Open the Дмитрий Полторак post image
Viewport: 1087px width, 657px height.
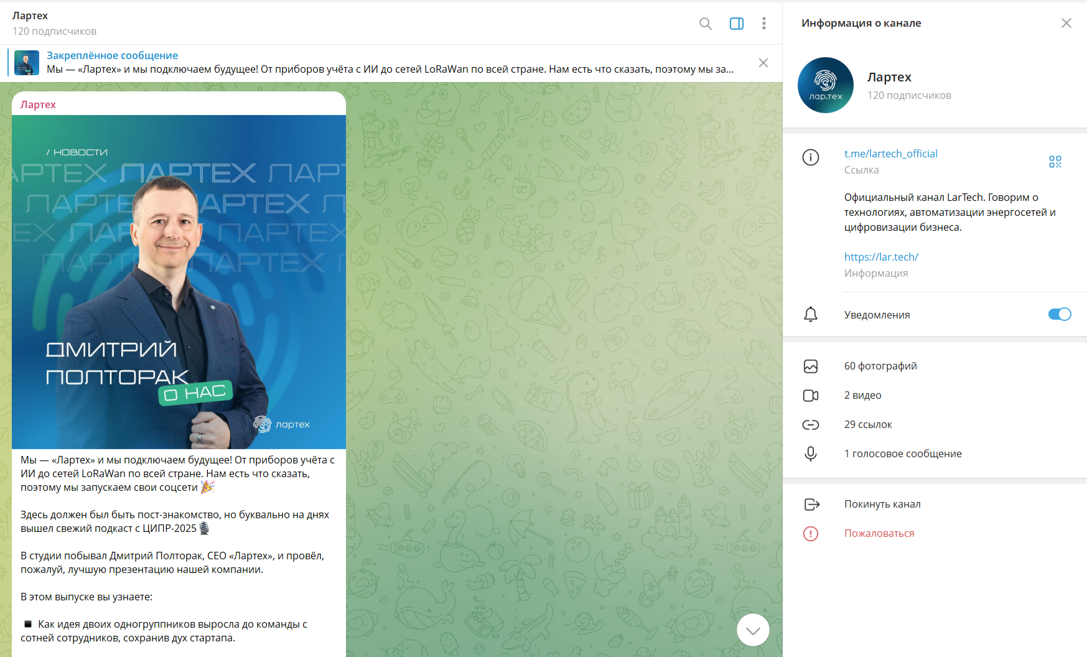click(x=179, y=282)
